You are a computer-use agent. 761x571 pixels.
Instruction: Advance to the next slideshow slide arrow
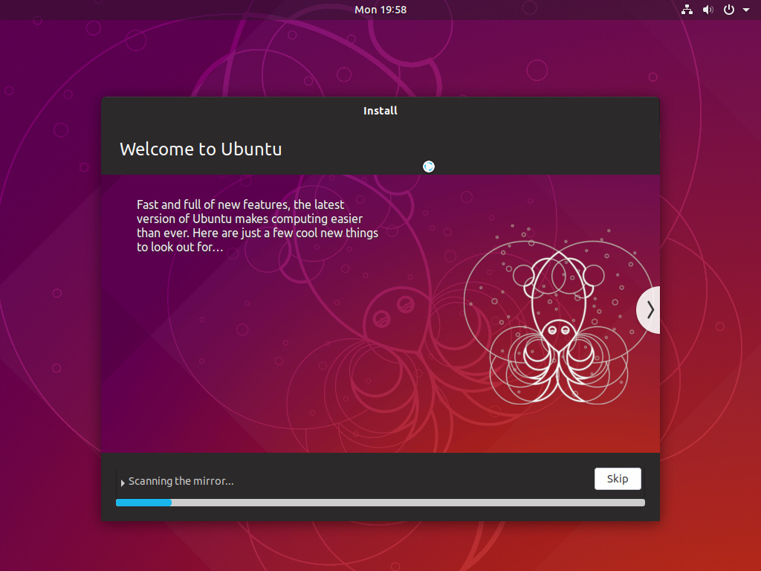click(649, 310)
